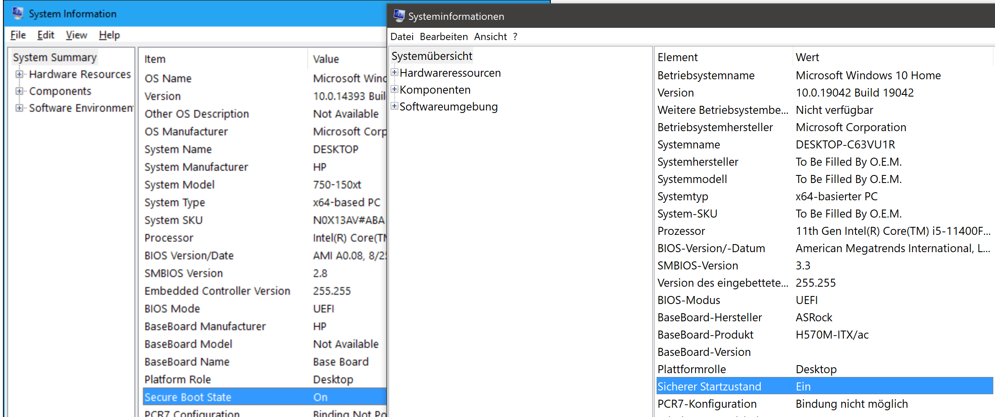This screenshot has height=417, width=995.
Task: Expand the Software Environment tree node
Action: [x=19, y=108]
